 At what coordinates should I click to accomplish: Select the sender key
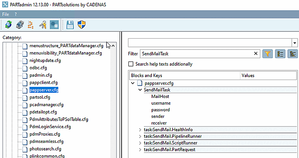tap(158, 117)
